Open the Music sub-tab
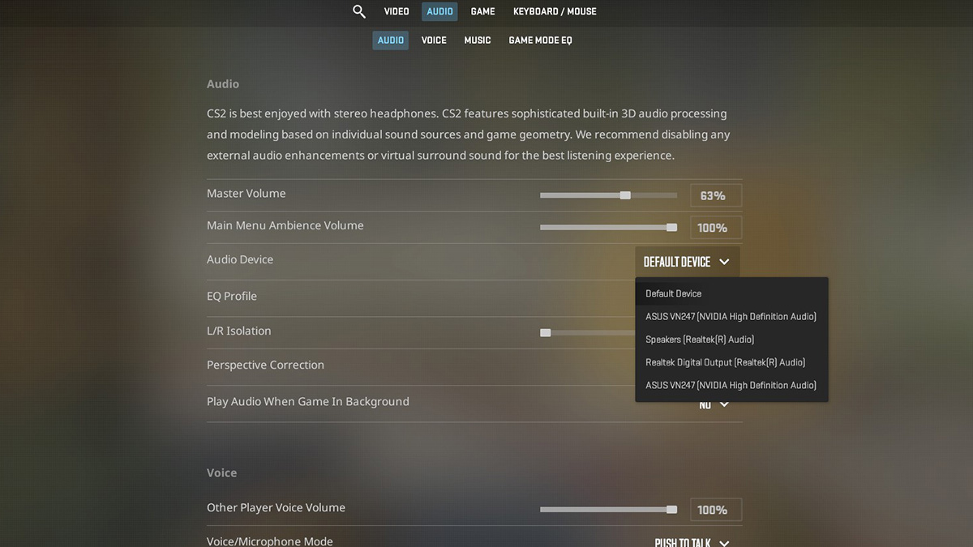Image resolution: width=973 pixels, height=547 pixels. pyautogui.click(x=478, y=41)
